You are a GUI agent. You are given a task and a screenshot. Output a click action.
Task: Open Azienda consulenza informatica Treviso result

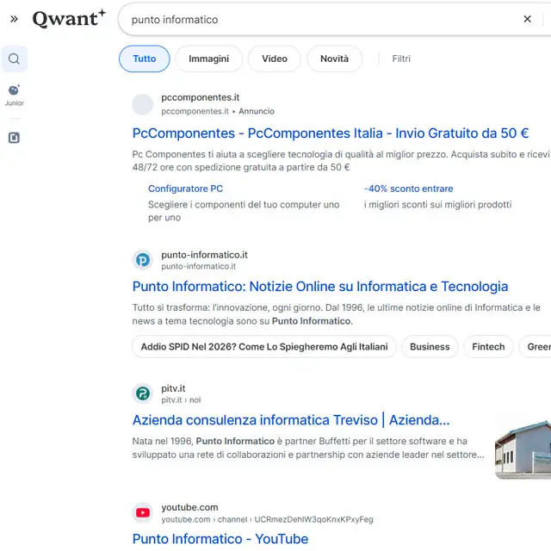click(x=291, y=420)
